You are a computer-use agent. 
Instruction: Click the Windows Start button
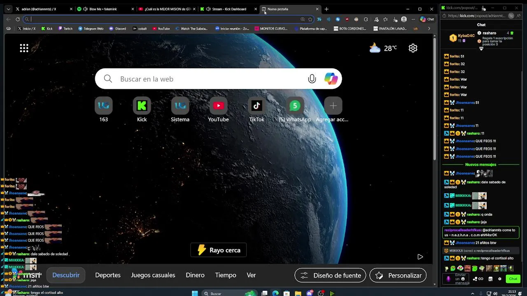(195, 294)
